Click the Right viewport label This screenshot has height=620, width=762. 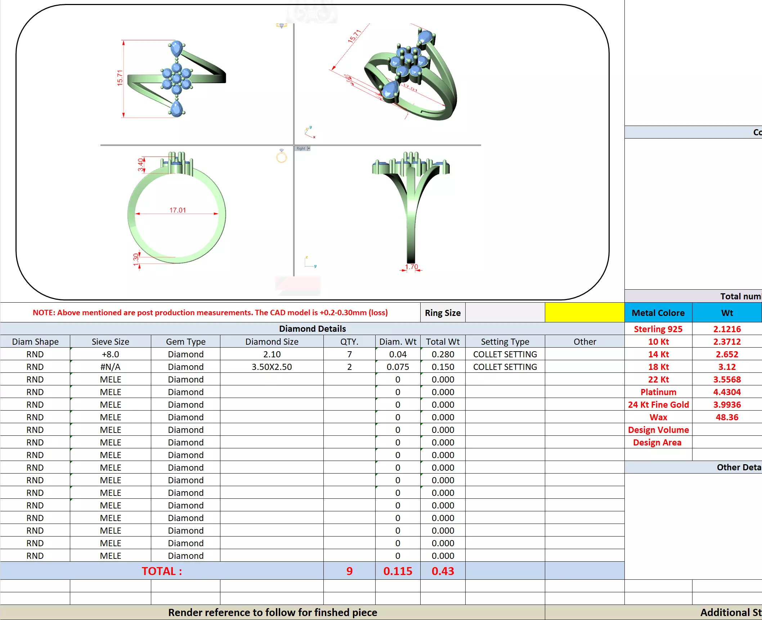click(301, 148)
